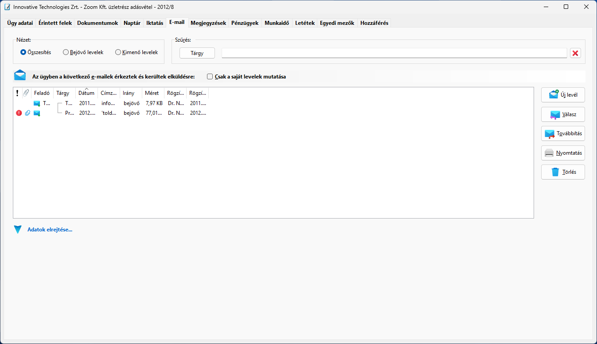Click the filter text input field
Viewport: 597px width, 344px height.
[394, 53]
